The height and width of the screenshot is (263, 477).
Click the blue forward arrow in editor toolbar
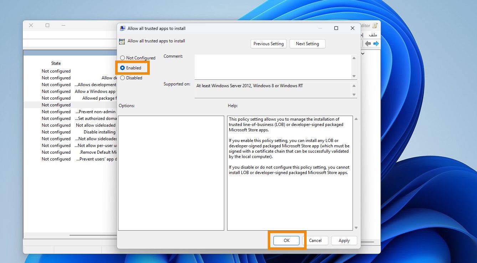tap(376, 44)
